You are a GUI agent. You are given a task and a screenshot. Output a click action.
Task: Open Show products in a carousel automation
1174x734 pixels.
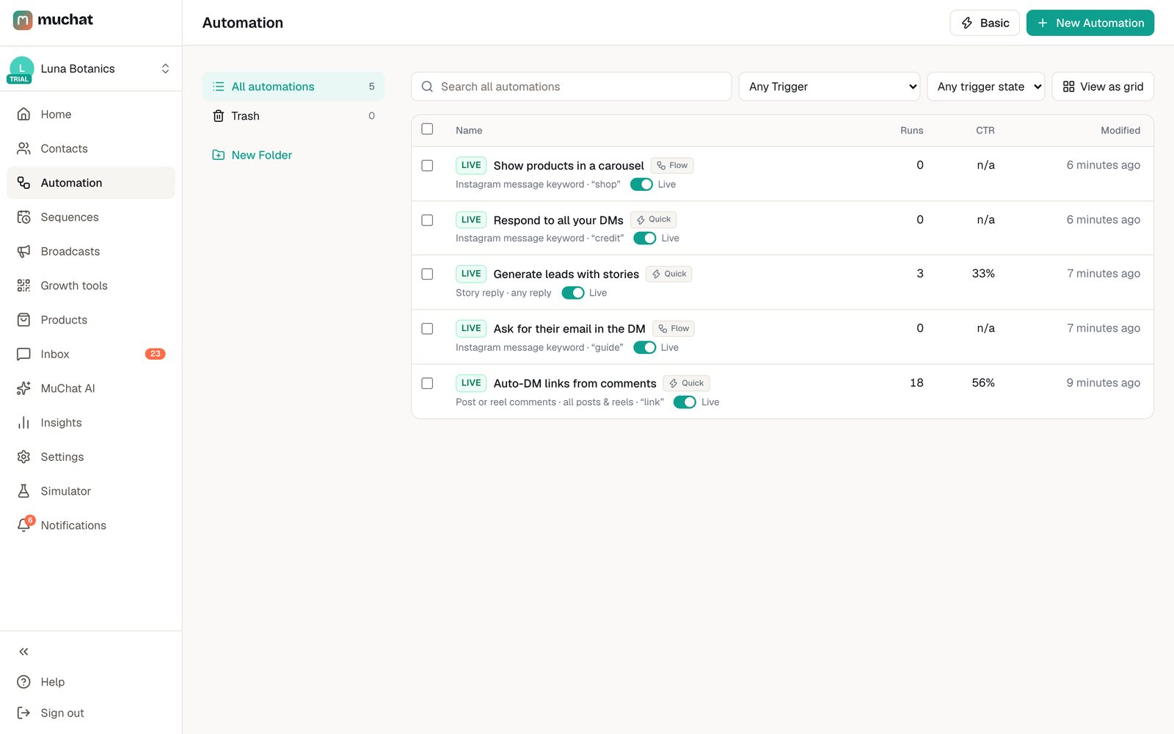pyautogui.click(x=569, y=166)
